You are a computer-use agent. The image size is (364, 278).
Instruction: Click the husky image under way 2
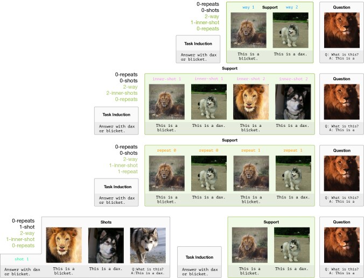tap(291, 30)
